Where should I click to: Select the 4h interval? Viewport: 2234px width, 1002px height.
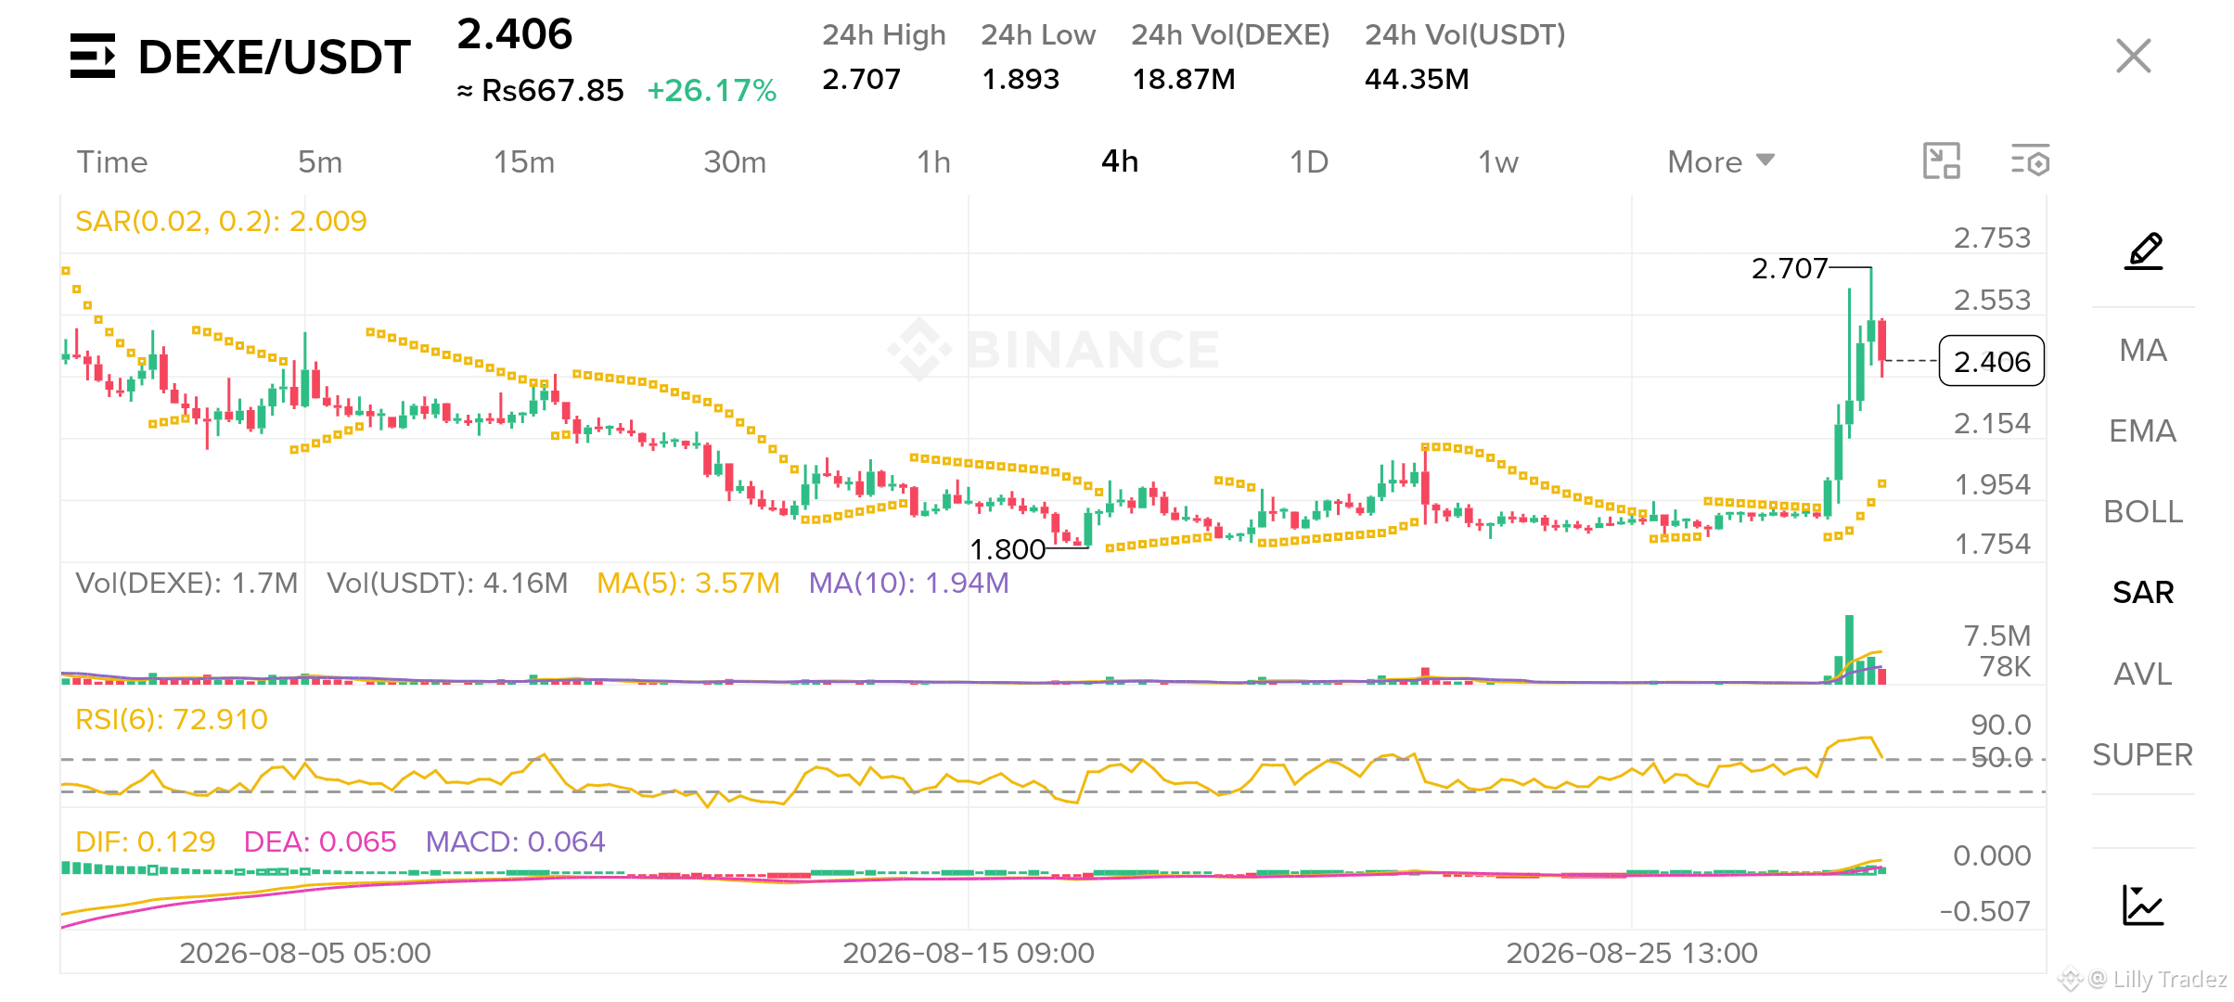(x=1120, y=161)
